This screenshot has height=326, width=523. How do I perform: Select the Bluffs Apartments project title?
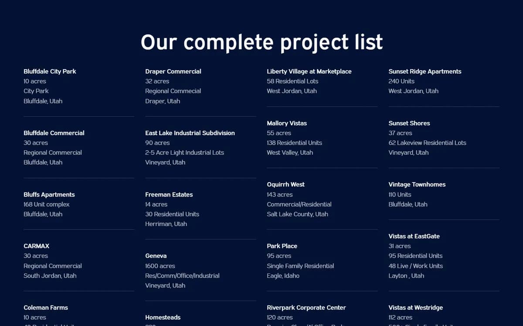49,195
